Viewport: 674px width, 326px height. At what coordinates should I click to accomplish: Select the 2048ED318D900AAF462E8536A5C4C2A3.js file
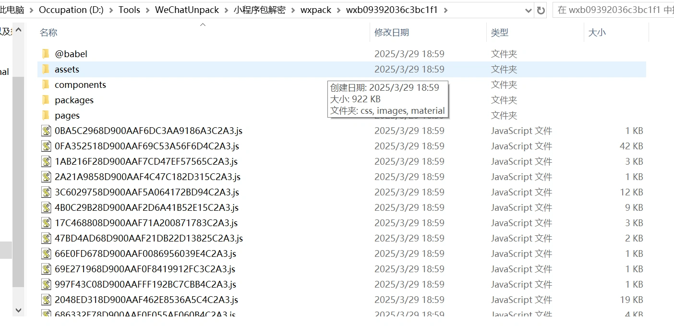146,300
